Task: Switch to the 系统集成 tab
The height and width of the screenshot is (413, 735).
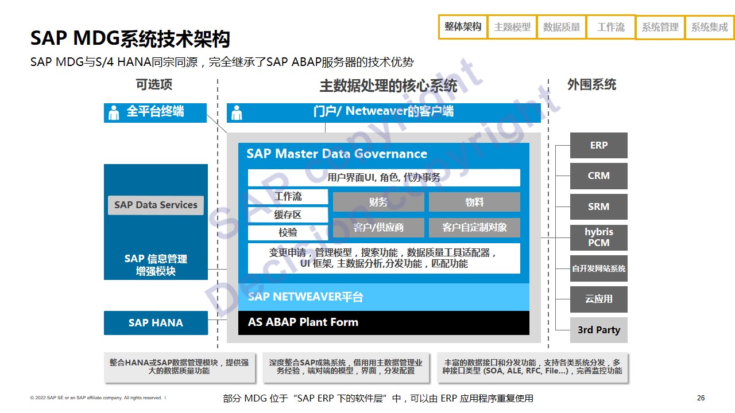Action: pyautogui.click(x=709, y=27)
